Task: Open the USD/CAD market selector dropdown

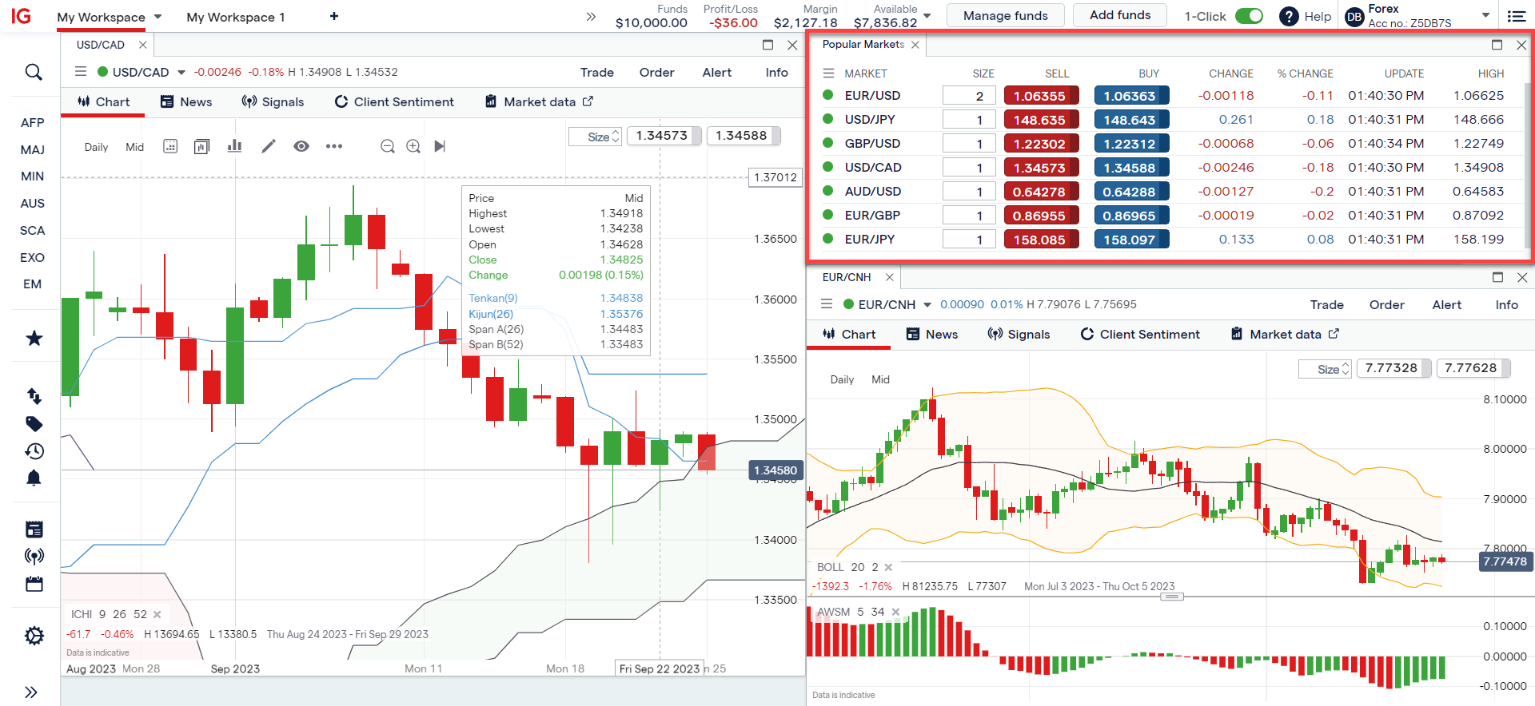Action: click(181, 73)
